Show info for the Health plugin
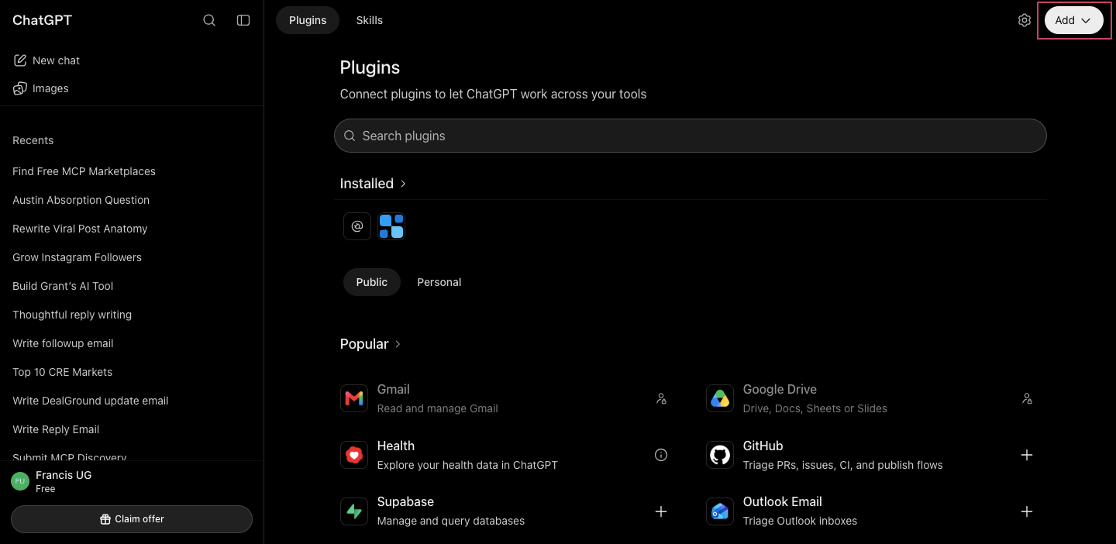Viewport: 1116px width, 544px height. [661, 455]
